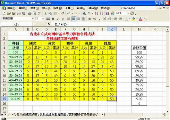Image resolution: width=170 pixels, height=120 pixels.
Task: Open the 插入(I) menu
Action: pos(46,8)
